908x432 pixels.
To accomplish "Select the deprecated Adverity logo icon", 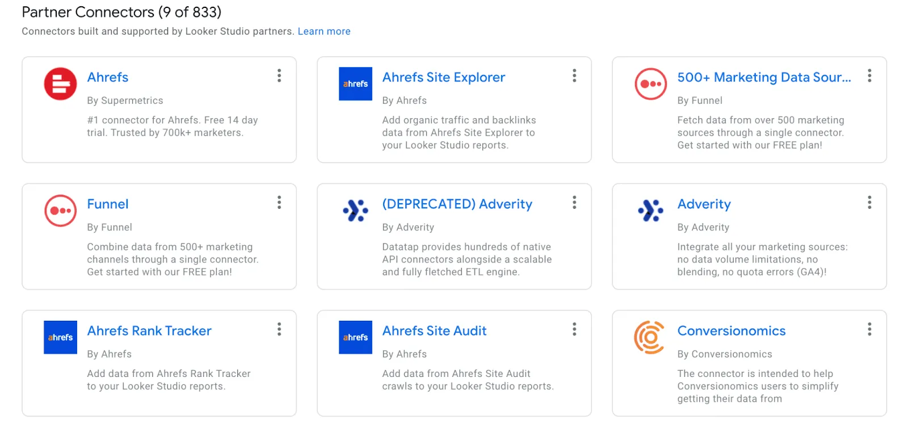I will [x=355, y=210].
